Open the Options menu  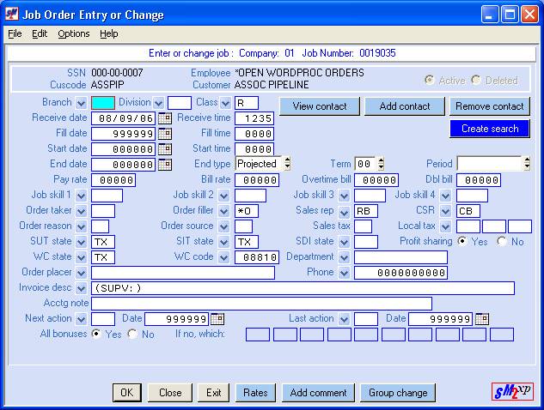click(x=73, y=34)
